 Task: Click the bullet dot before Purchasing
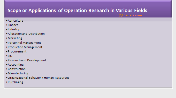[7, 82]
